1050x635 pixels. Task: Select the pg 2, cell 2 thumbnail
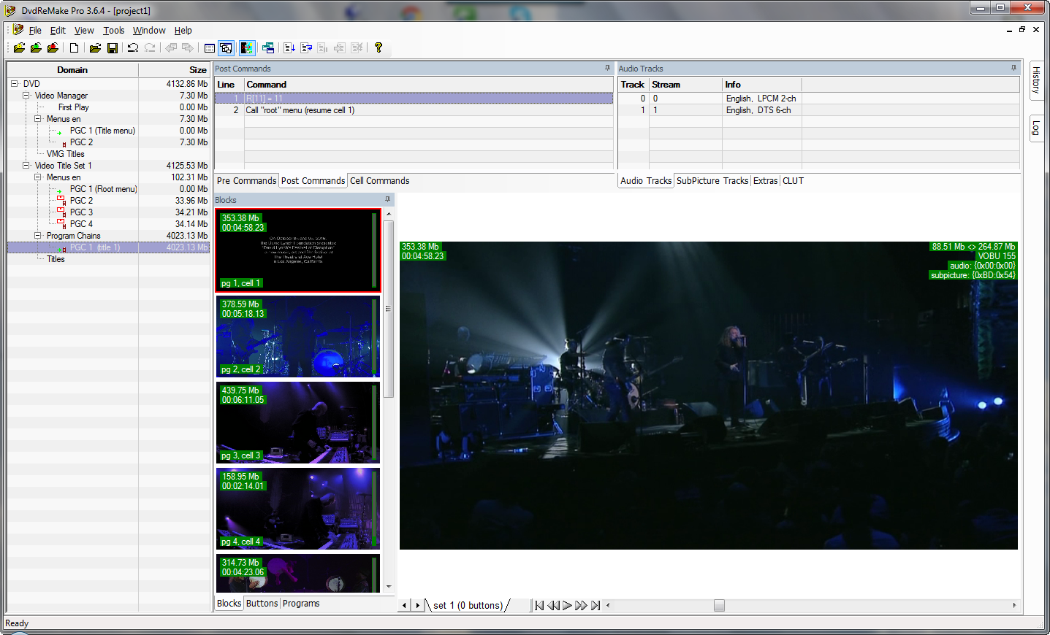(297, 336)
